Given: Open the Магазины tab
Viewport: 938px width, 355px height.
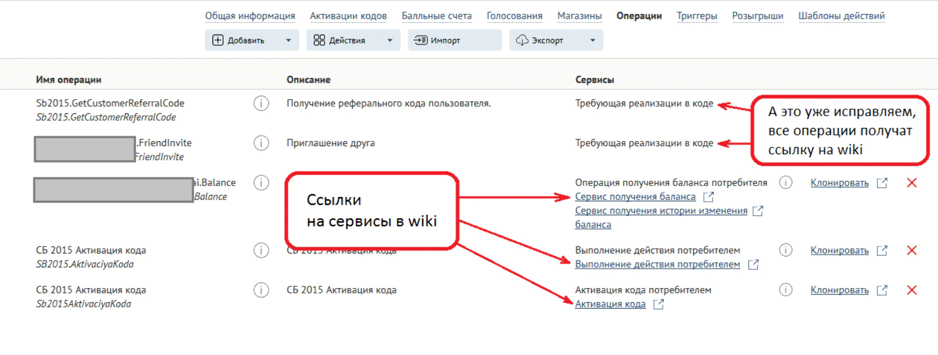Looking at the screenshot, I should pyautogui.click(x=579, y=16).
